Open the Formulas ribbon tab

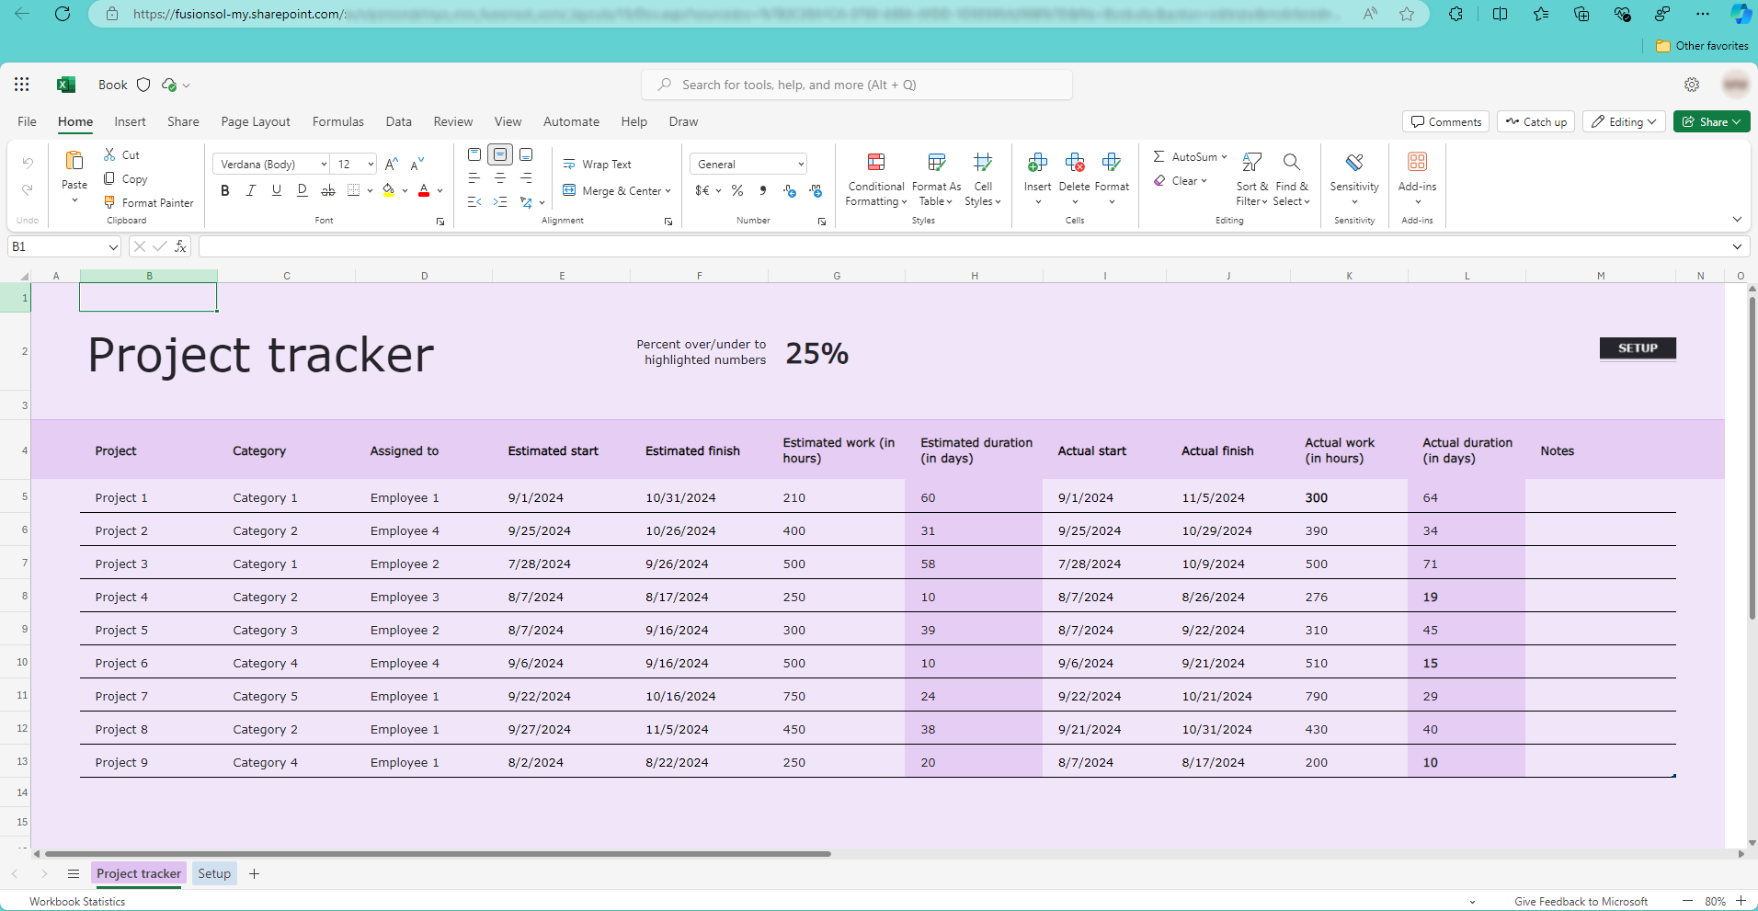[x=338, y=121]
